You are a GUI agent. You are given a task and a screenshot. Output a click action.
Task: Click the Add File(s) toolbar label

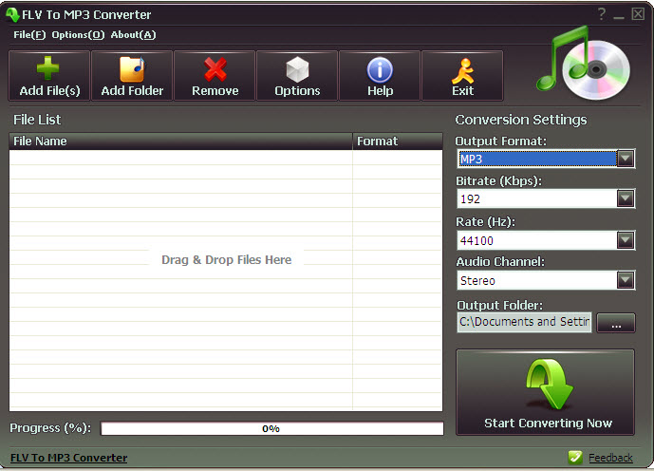point(49,90)
